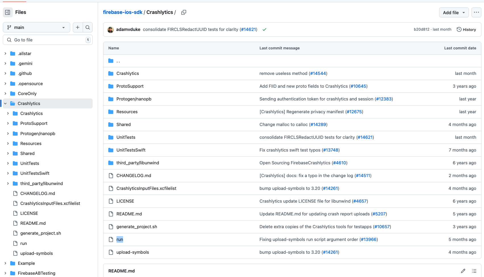Click the '6 years ago' date for LICENSE
This screenshot has width=484, height=277.
(x=464, y=201)
